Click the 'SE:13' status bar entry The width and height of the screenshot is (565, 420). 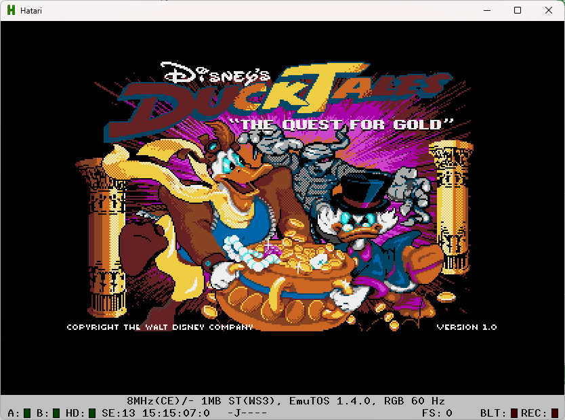118,413
